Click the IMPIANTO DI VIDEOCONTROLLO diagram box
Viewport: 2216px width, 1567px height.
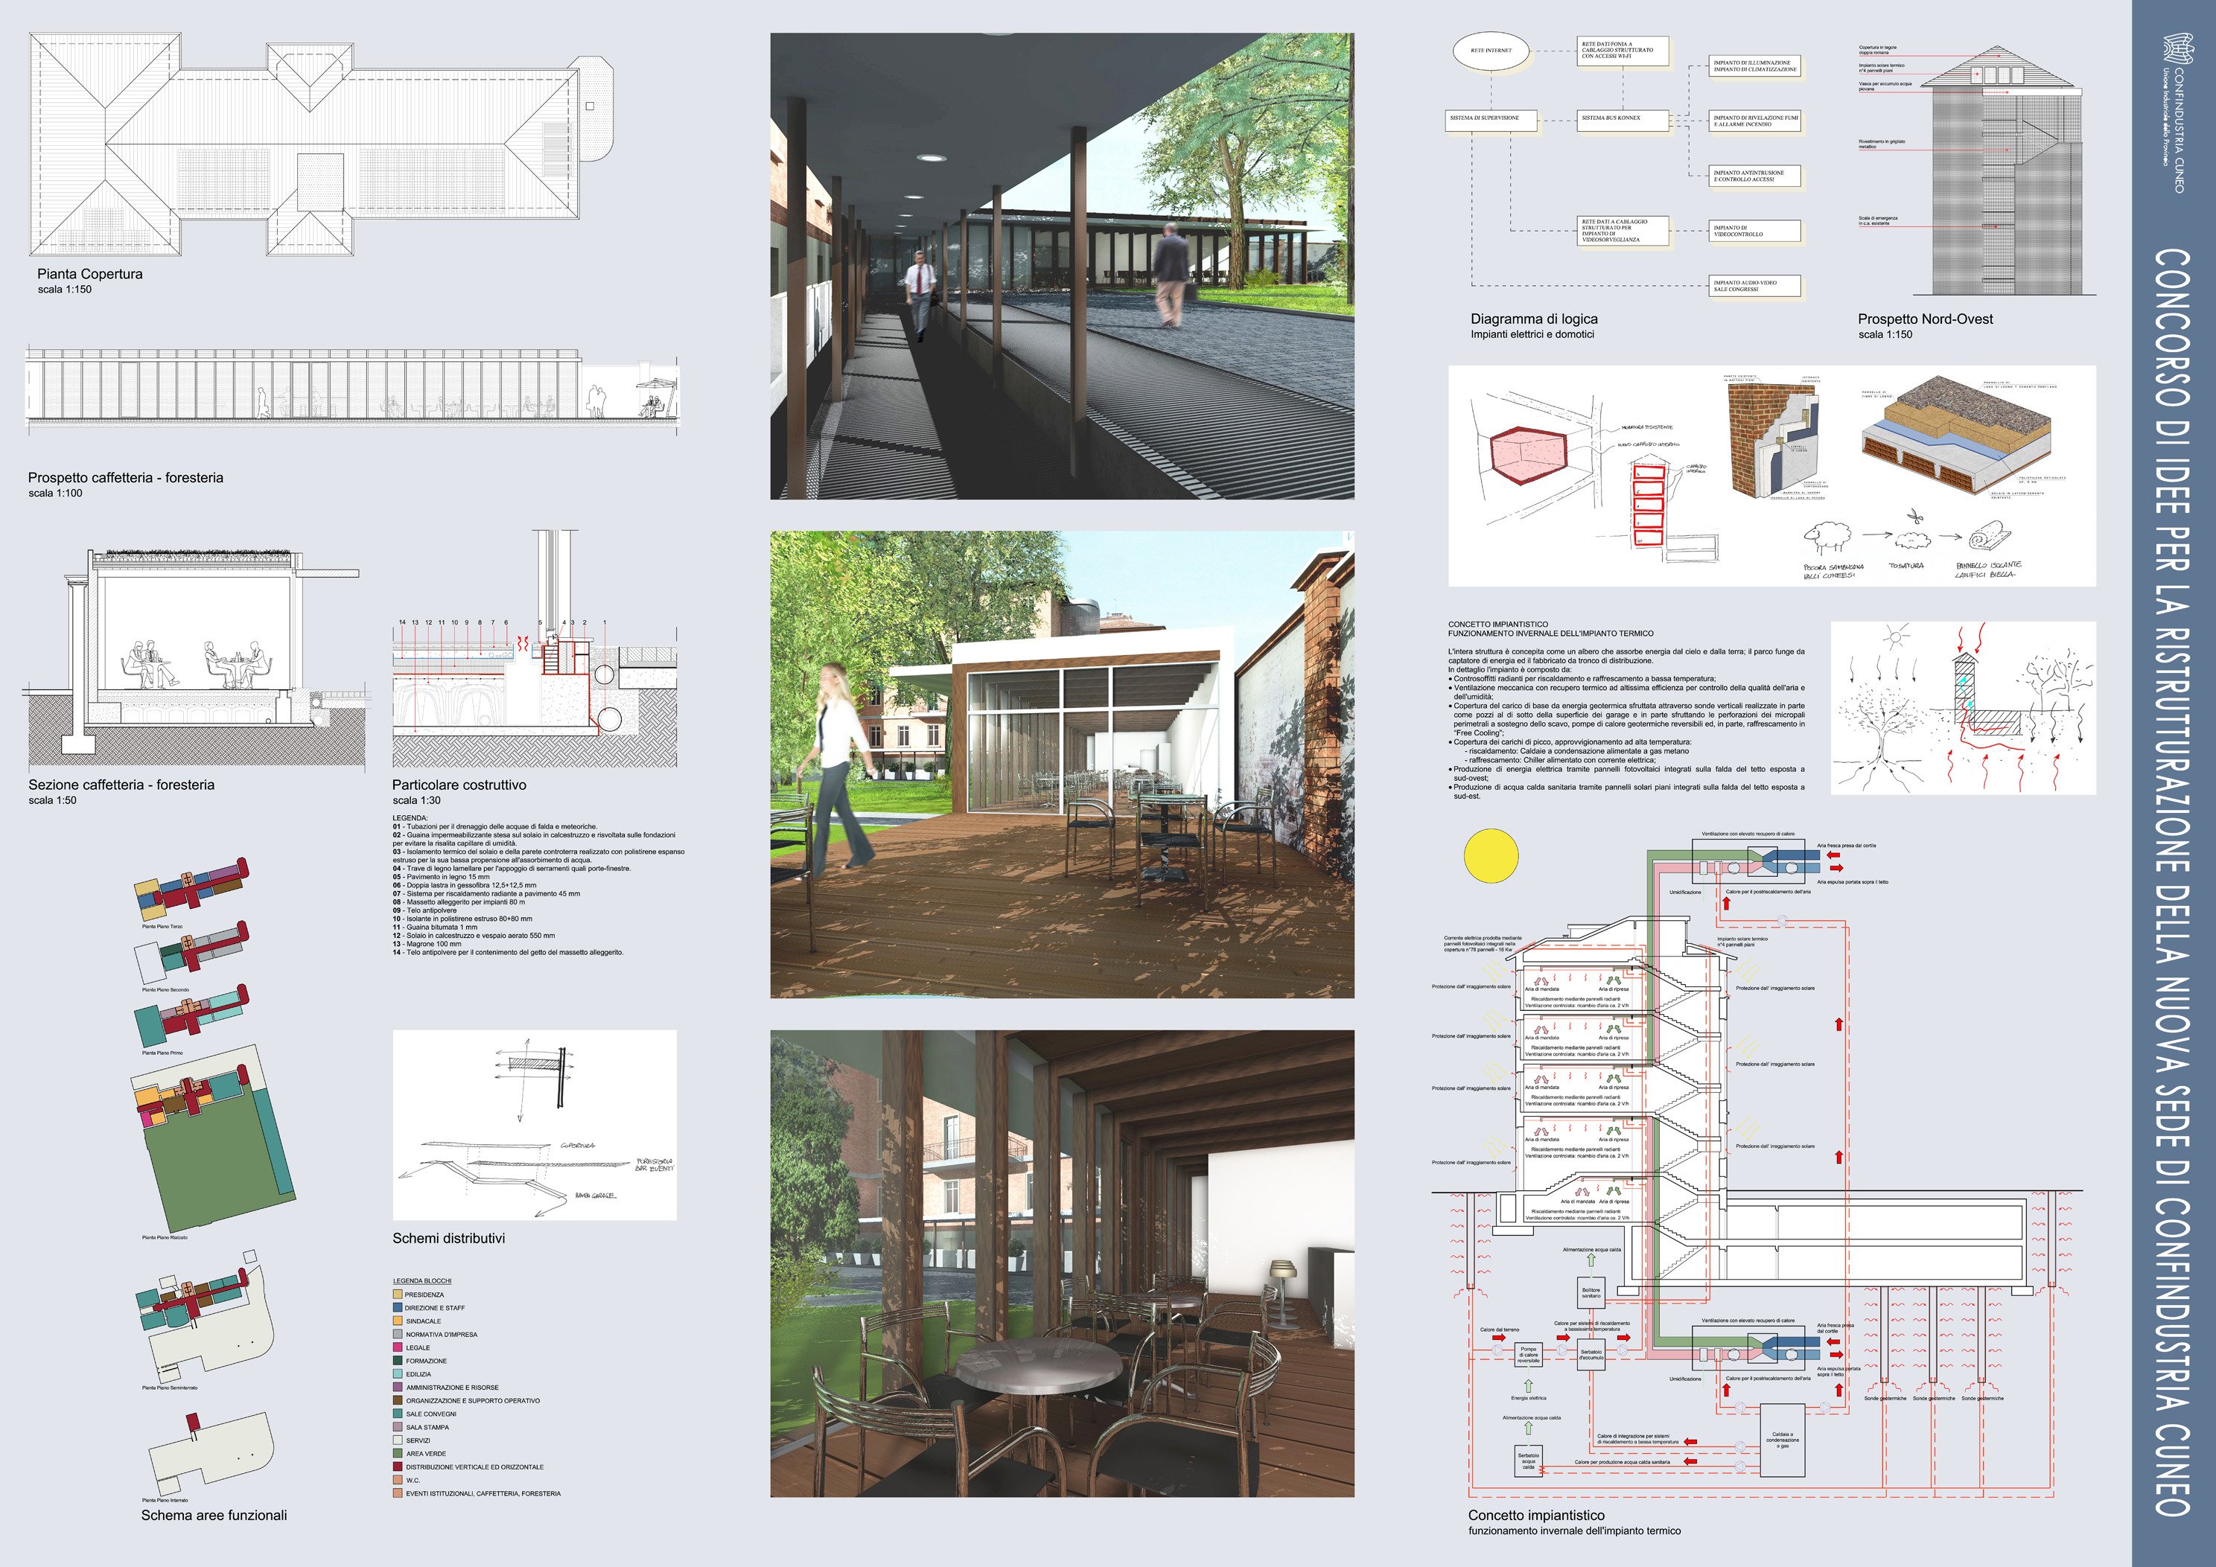[x=1756, y=232]
